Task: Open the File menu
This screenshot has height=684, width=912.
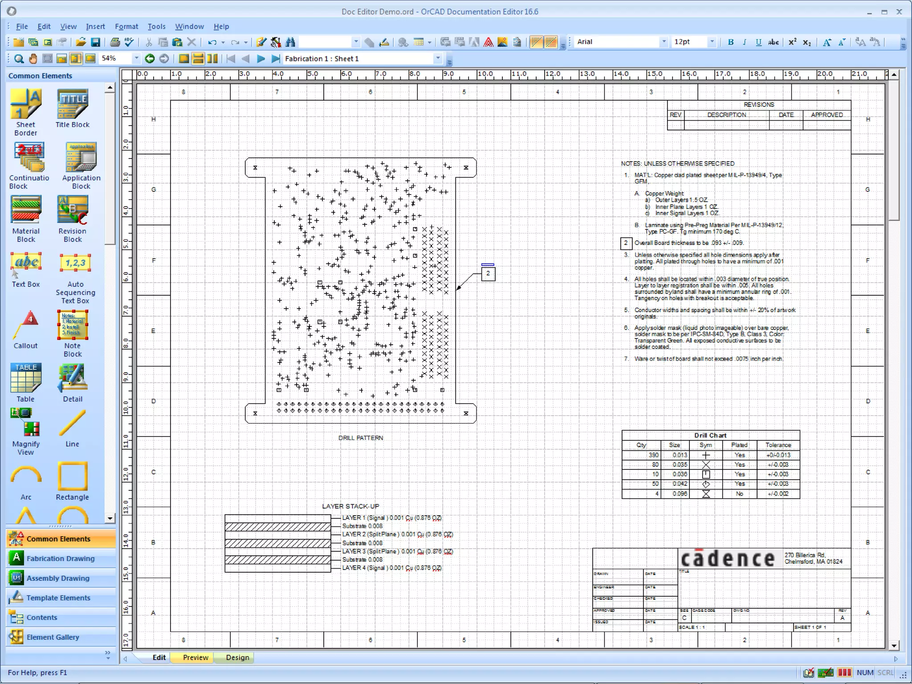Action: point(22,26)
